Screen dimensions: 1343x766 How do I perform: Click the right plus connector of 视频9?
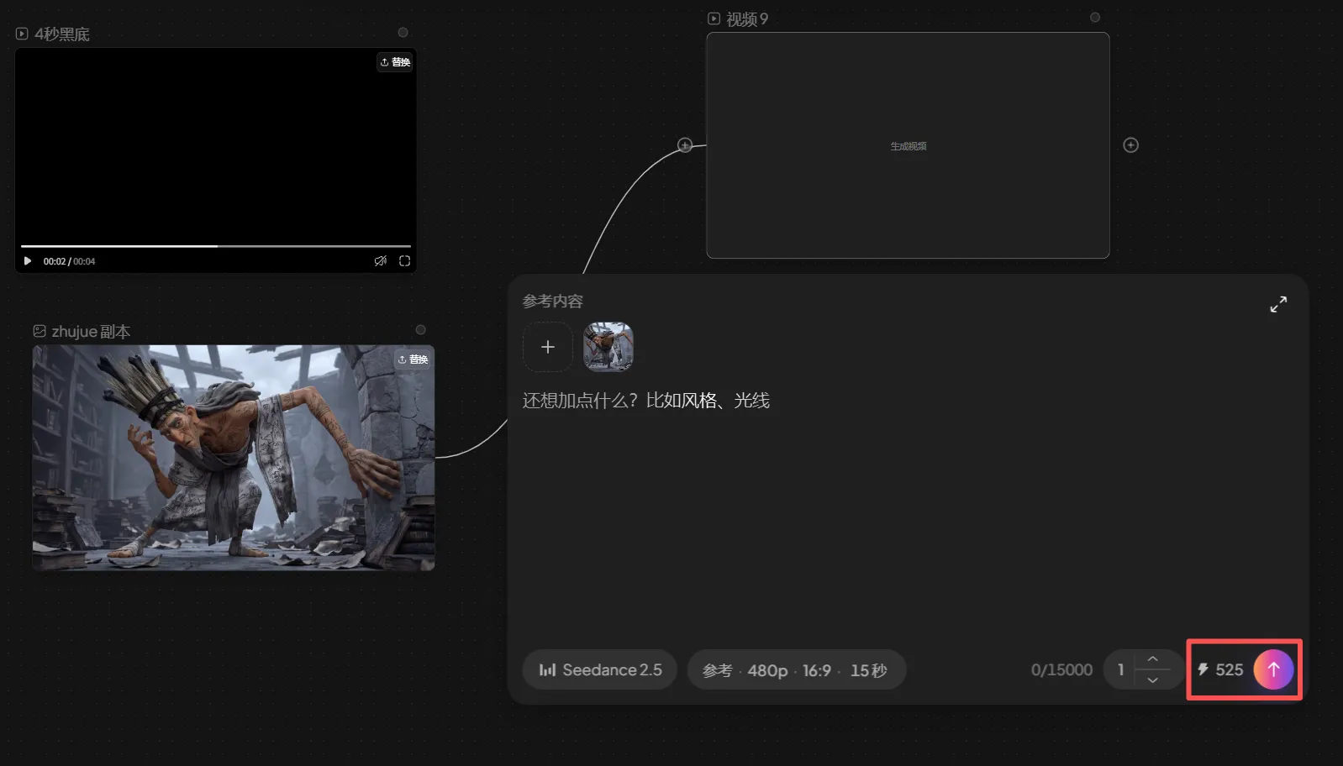(x=1131, y=145)
